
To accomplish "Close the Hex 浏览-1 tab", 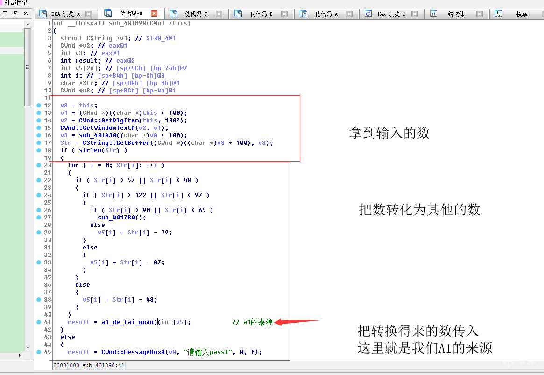I will [415, 14].
